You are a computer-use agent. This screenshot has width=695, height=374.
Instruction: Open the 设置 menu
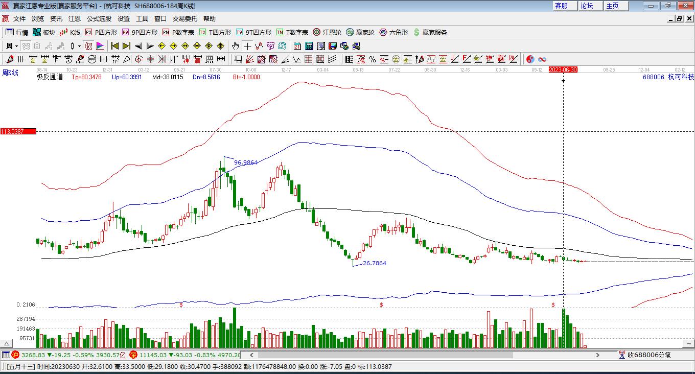click(124, 18)
